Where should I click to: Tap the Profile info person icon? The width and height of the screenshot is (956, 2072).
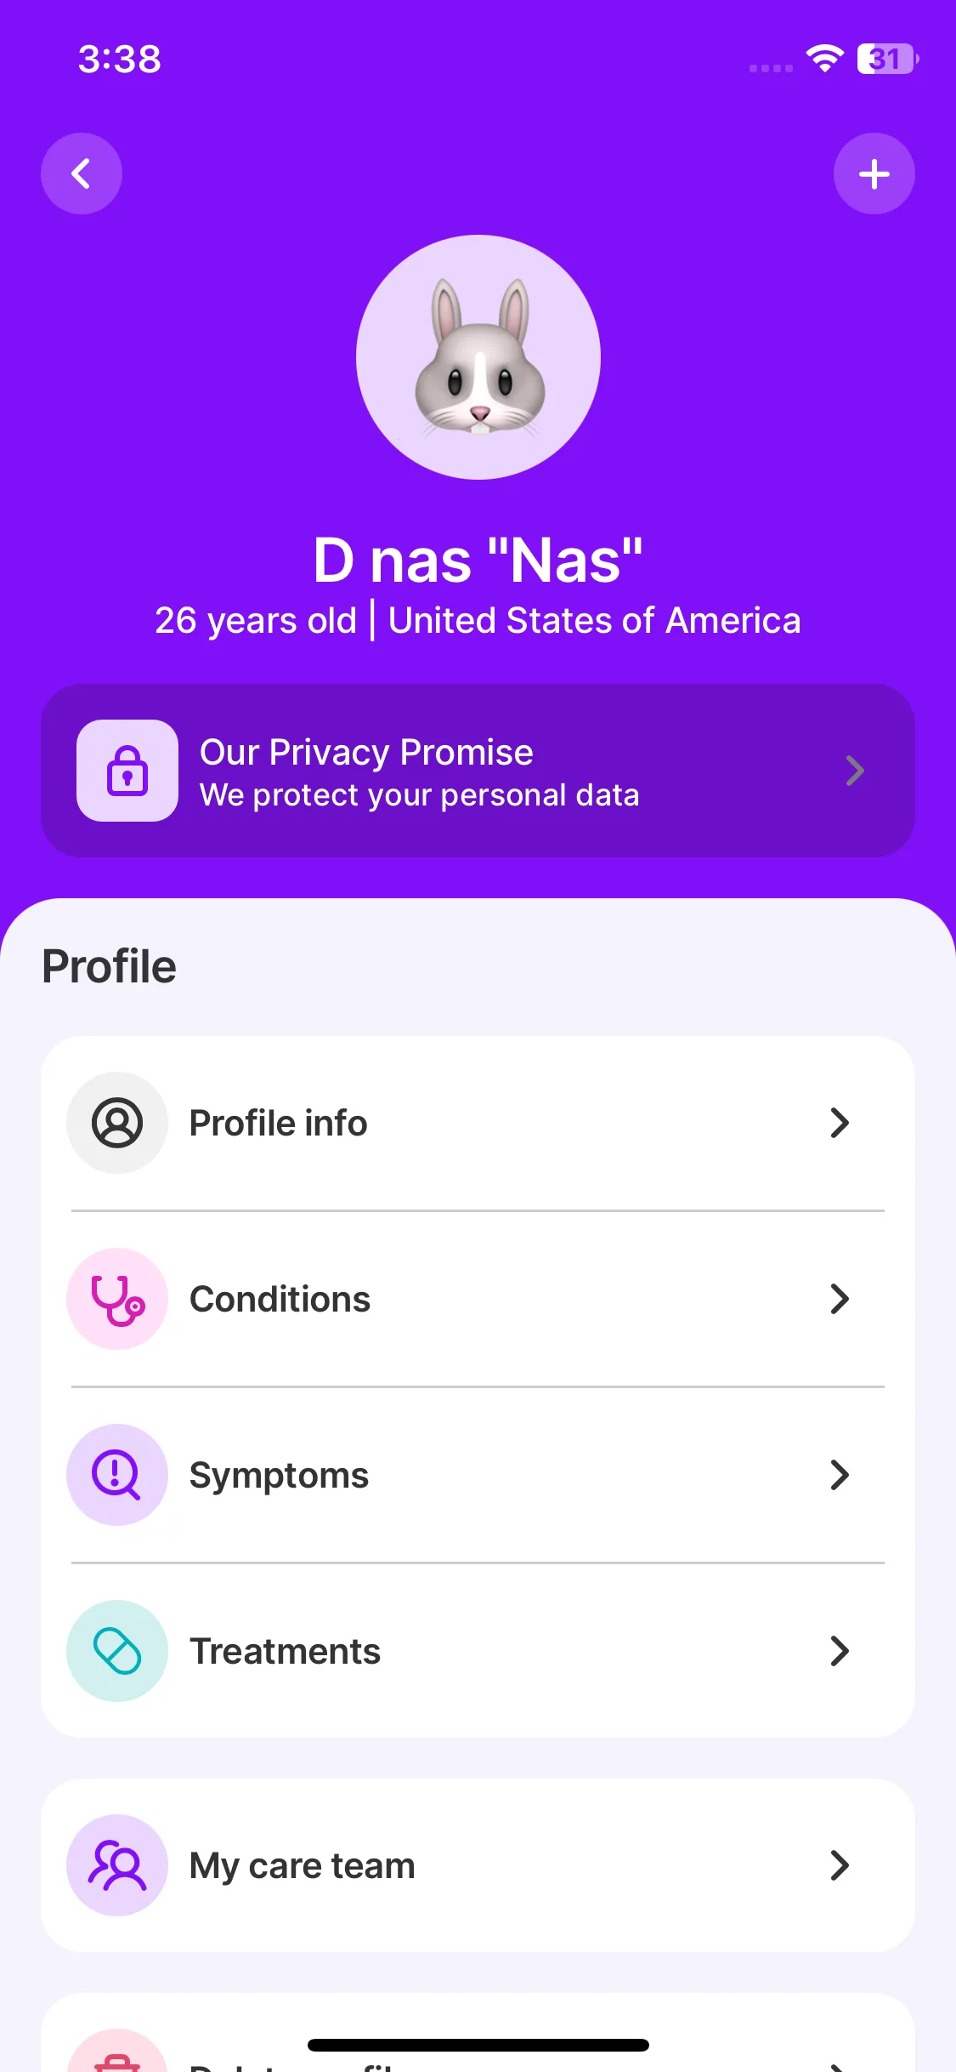[117, 1123]
